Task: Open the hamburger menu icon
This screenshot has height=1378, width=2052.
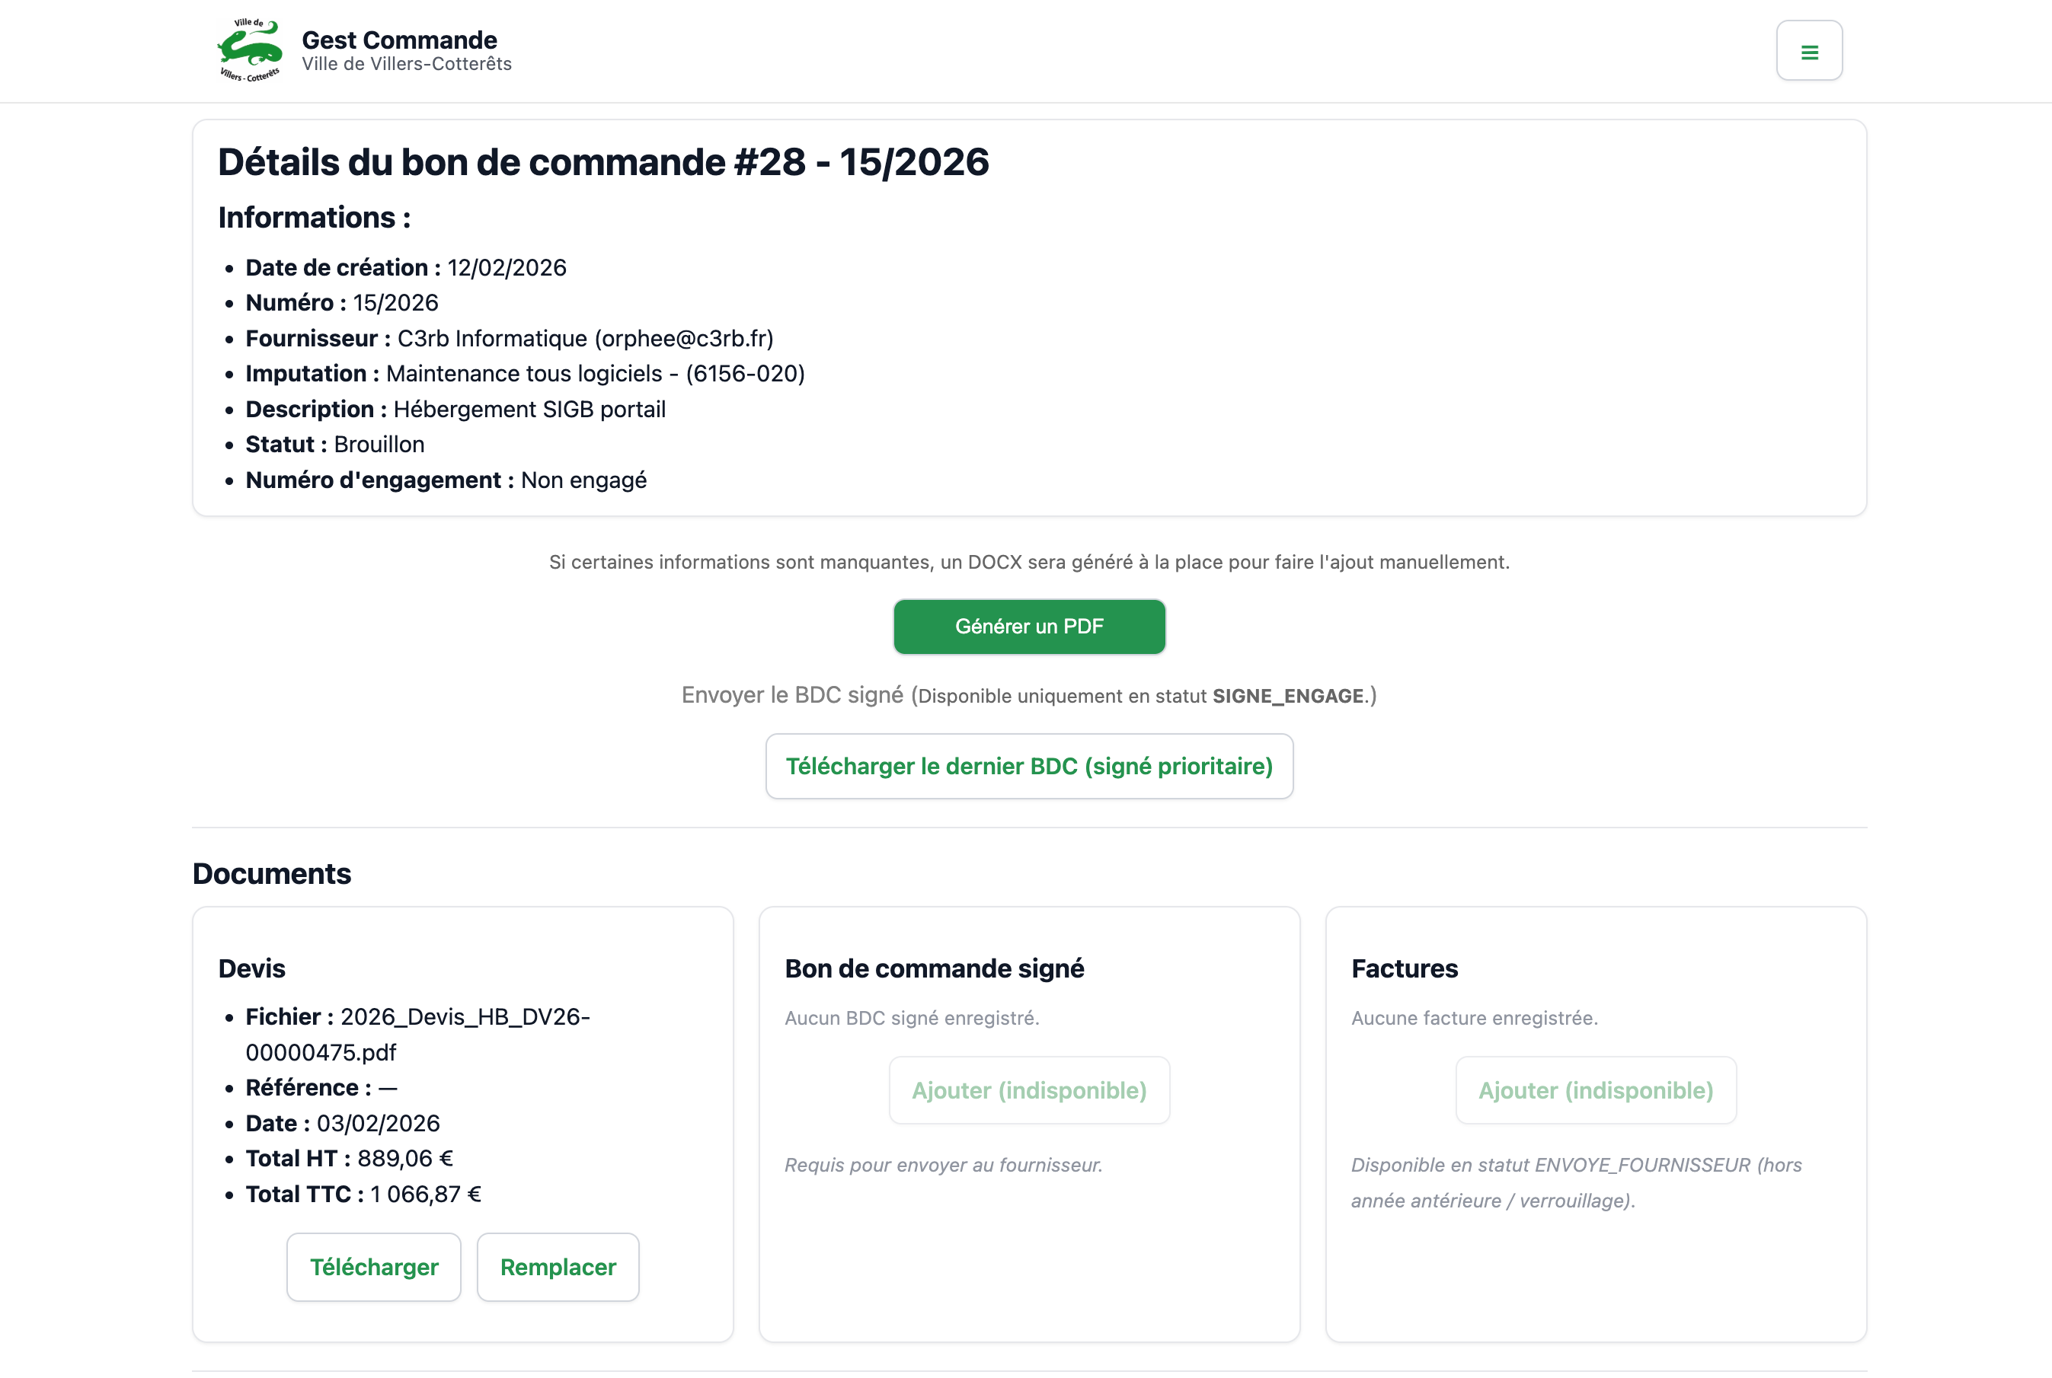Action: pyautogui.click(x=1808, y=52)
